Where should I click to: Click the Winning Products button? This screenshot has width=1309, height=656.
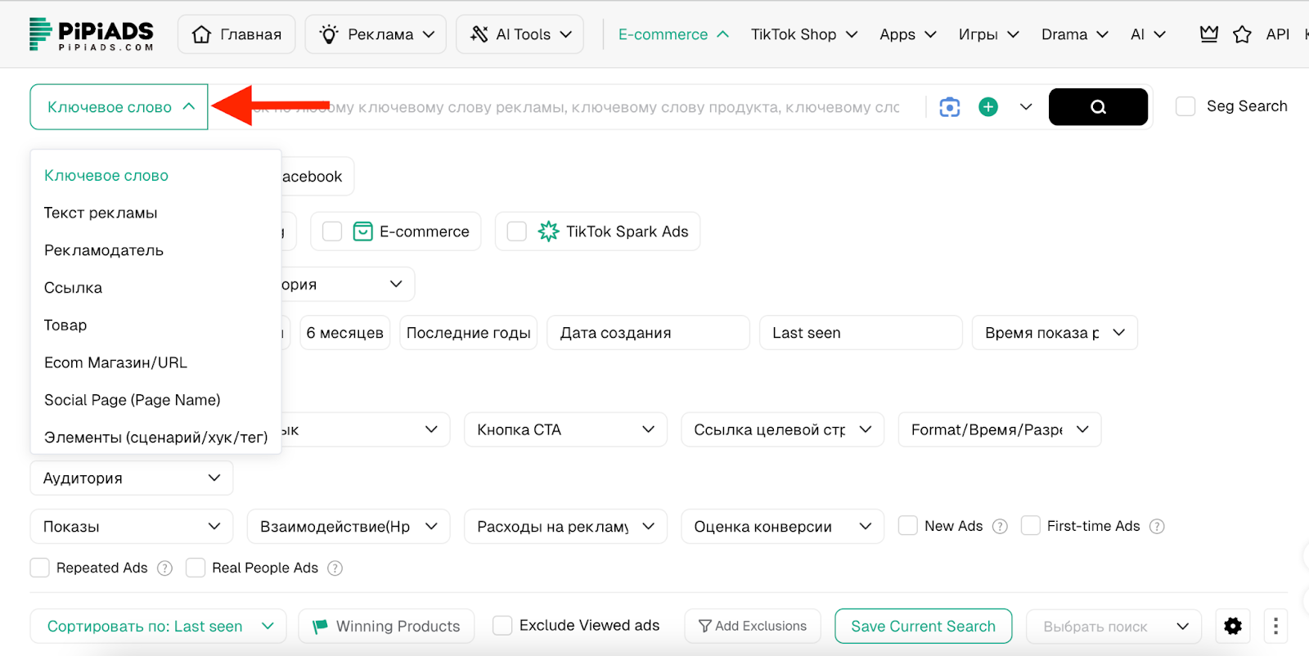coord(386,627)
